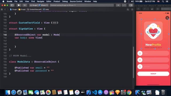The image size is (171, 96).
Task: Open body symbol jump bar item
Action: pos(46,10)
